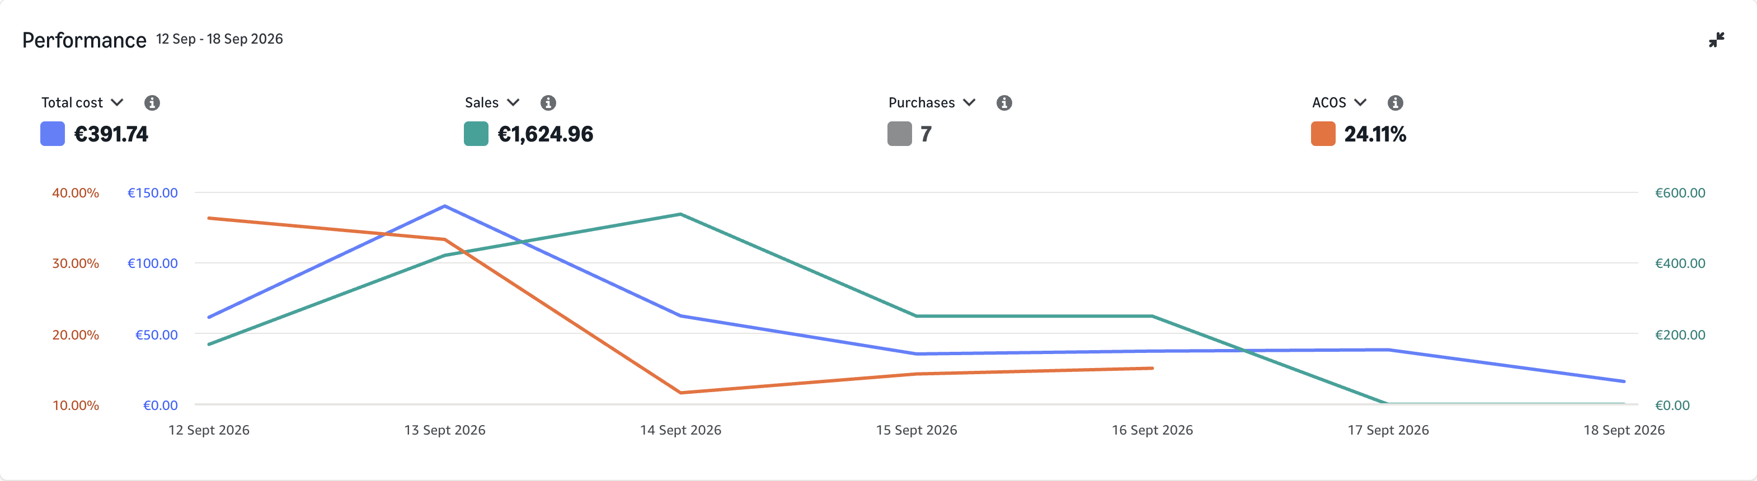Expand the Total cost metric dropdown

pos(118,103)
